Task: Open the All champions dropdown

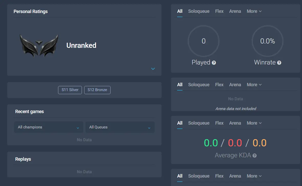Action: point(49,127)
